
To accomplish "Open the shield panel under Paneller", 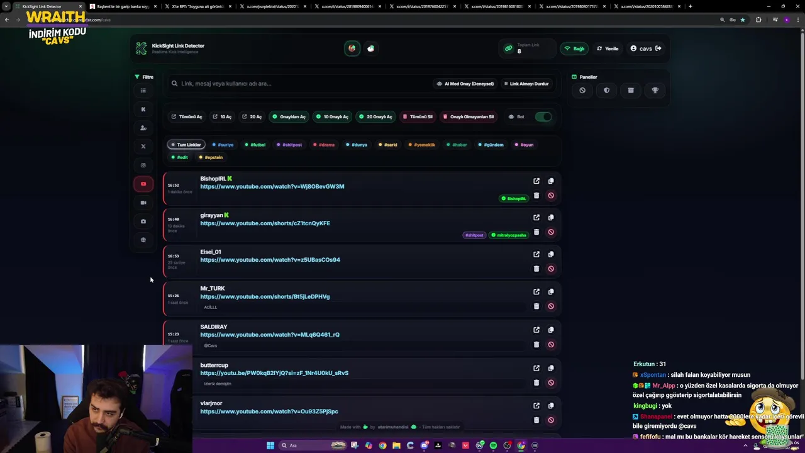I will click(x=606, y=91).
